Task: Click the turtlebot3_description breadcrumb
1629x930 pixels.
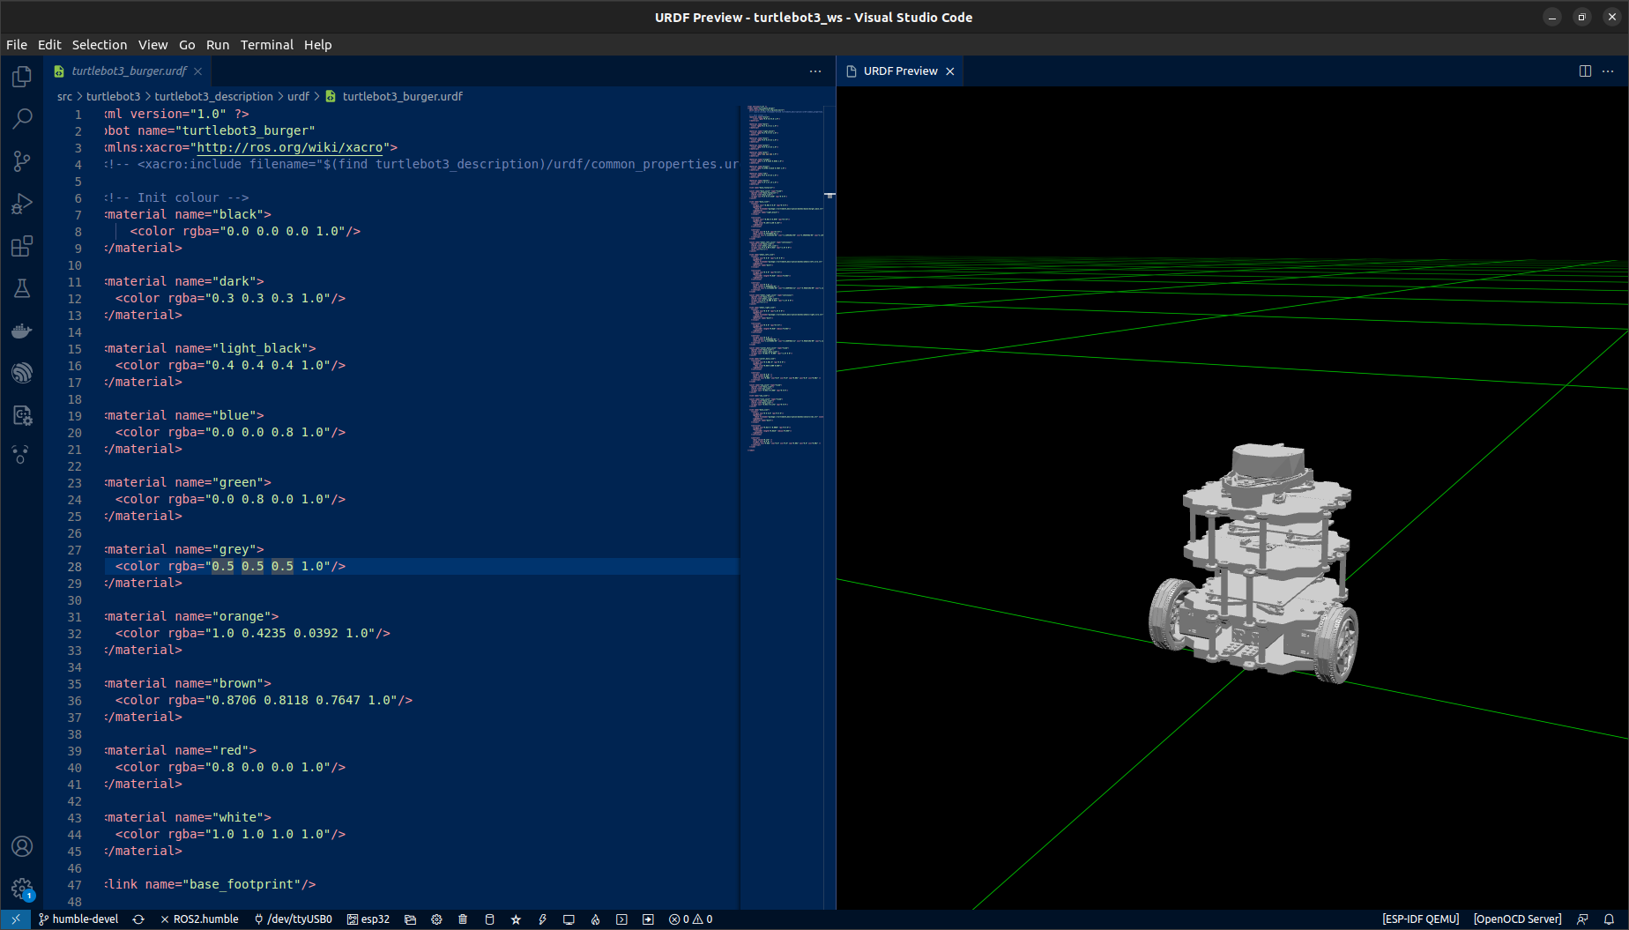Action: click(213, 96)
